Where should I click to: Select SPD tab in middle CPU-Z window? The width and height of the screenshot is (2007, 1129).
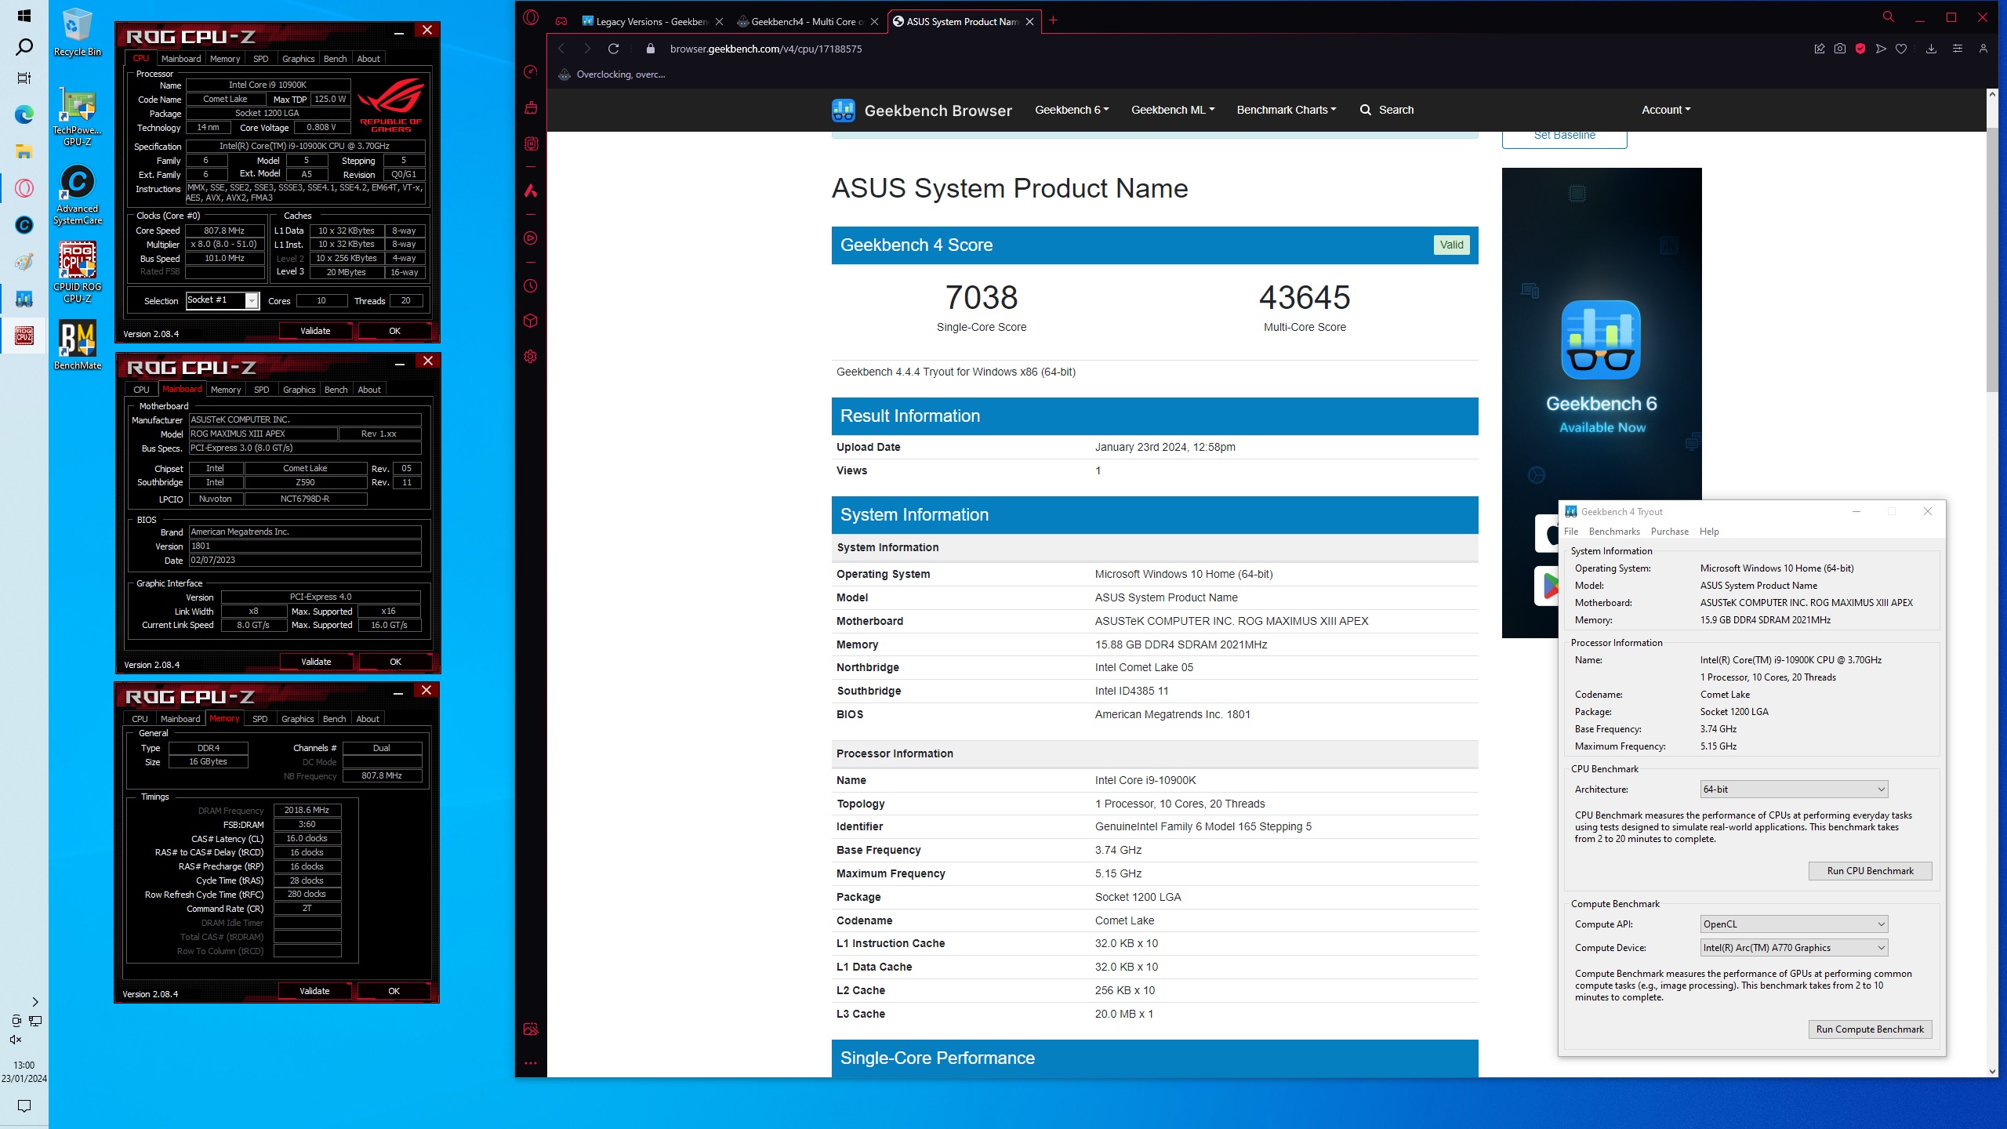pyautogui.click(x=262, y=390)
